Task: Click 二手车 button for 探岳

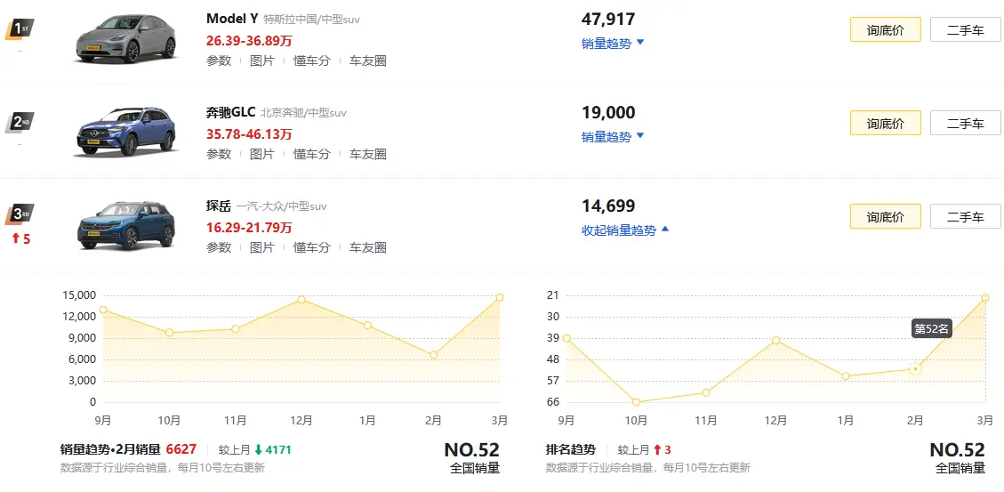Action: pyautogui.click(x=965, y=216)
